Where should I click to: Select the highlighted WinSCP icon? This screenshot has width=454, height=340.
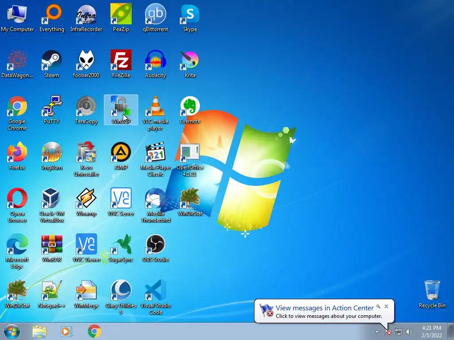[121, 110]
